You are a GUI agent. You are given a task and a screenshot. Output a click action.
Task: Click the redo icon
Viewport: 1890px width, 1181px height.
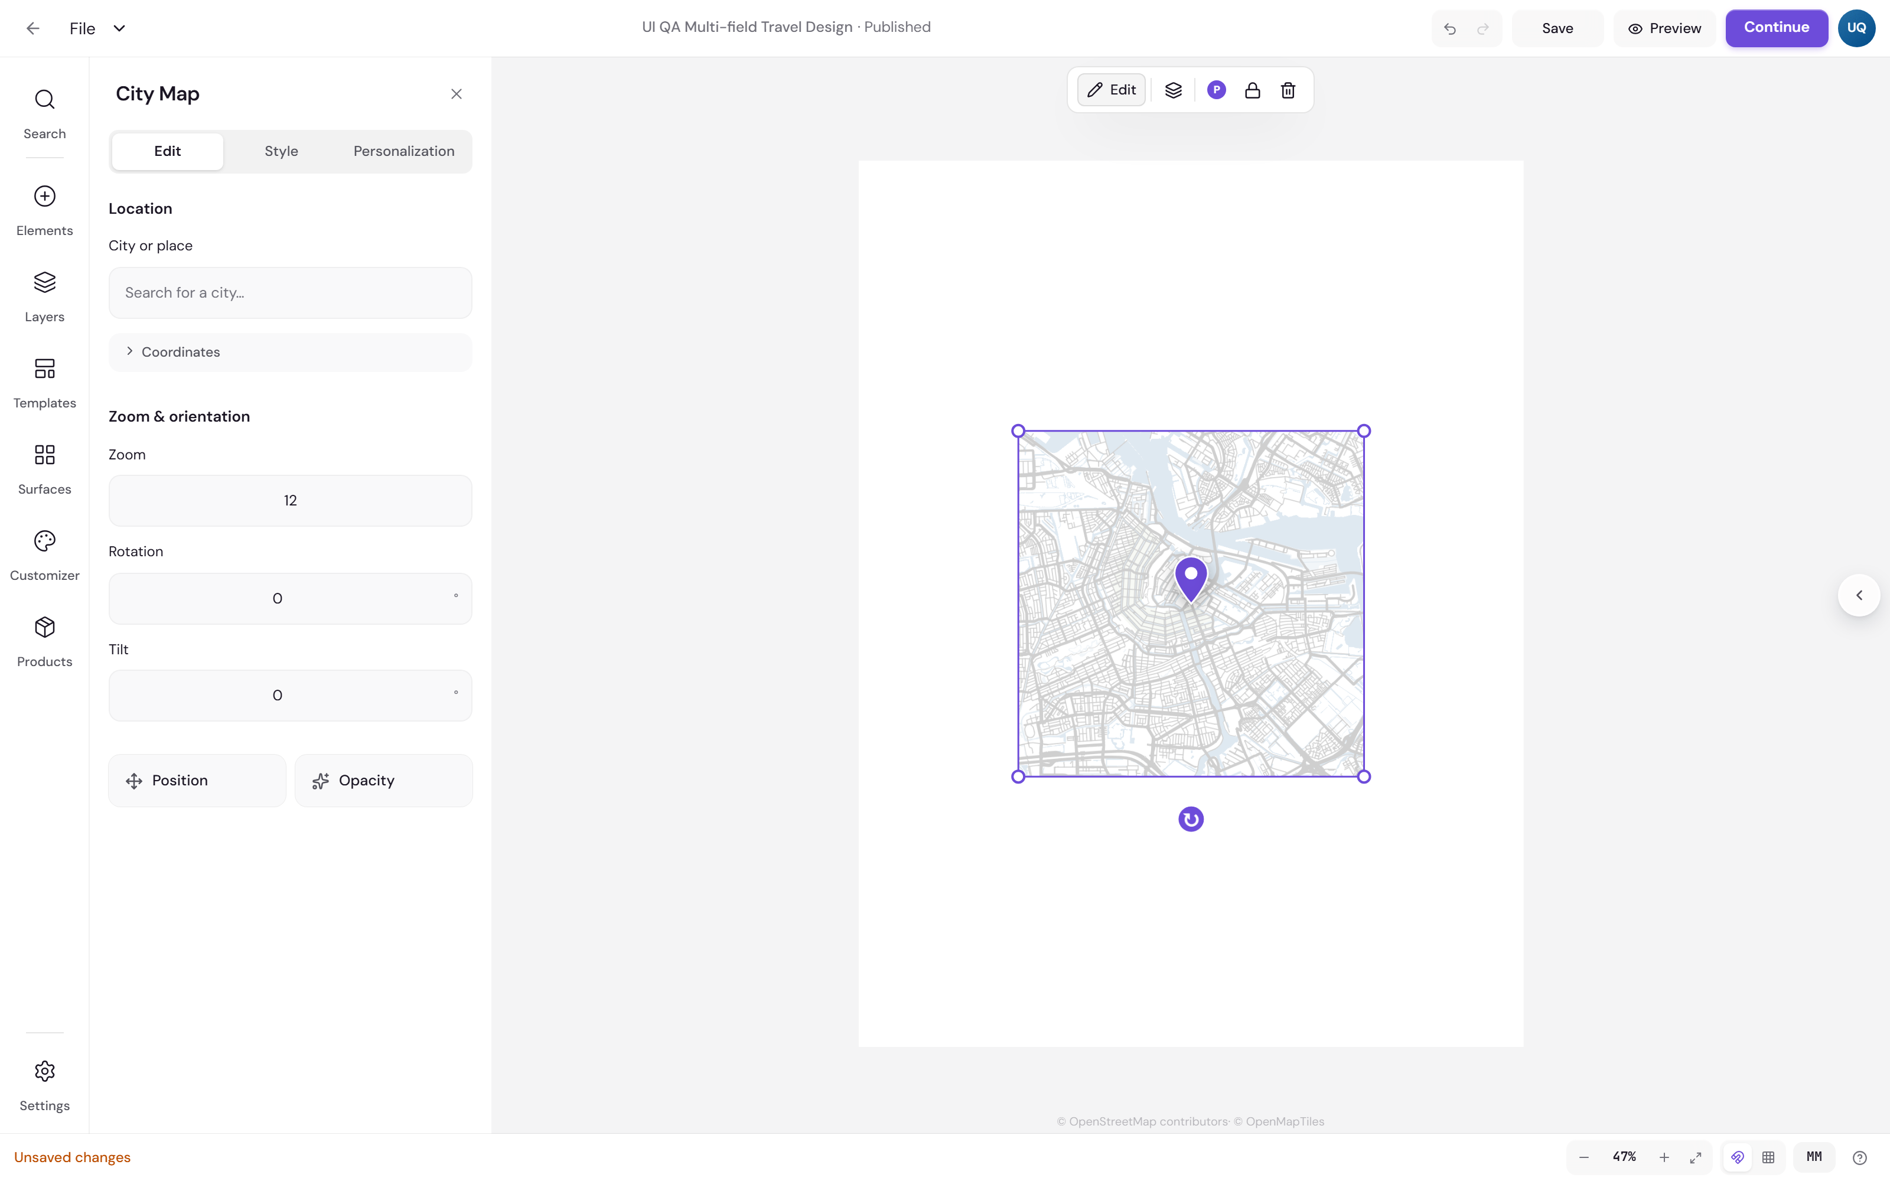pyautogui.click(x=1483, y=29)
